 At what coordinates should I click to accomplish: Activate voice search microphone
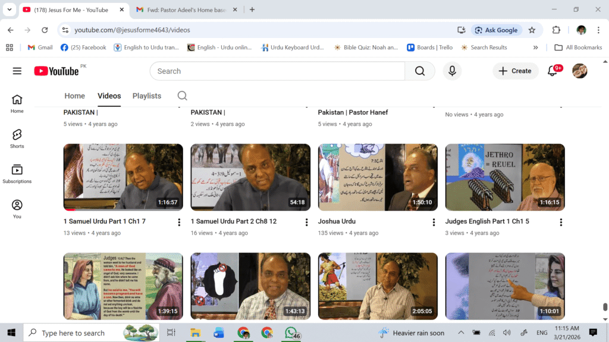click(x=452, y=71)
